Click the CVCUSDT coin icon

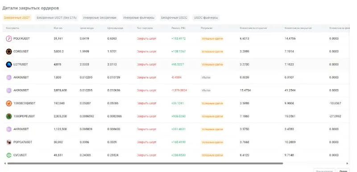pyautogui.click(x=9, y=155)
